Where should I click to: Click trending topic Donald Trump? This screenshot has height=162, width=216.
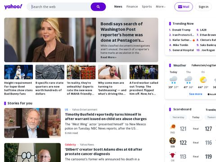pyautogui.click(x=181, y=30)
